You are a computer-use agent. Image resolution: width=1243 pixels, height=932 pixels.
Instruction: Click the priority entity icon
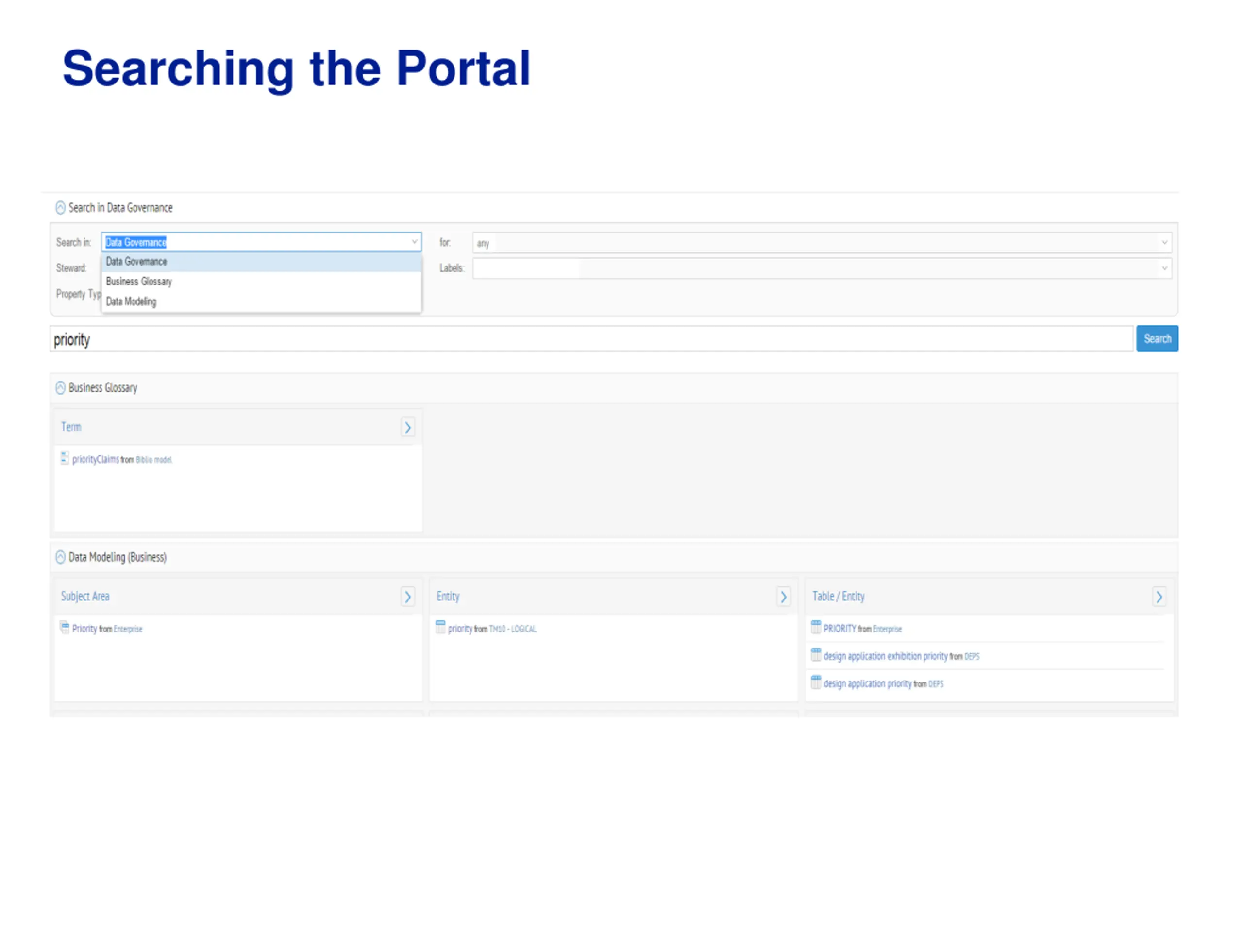[x=440, y=628]
